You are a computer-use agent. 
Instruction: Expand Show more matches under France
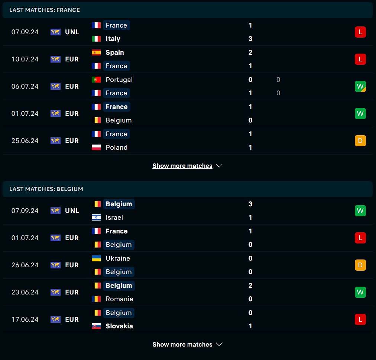pyautogui.click(x=187, y=166)
